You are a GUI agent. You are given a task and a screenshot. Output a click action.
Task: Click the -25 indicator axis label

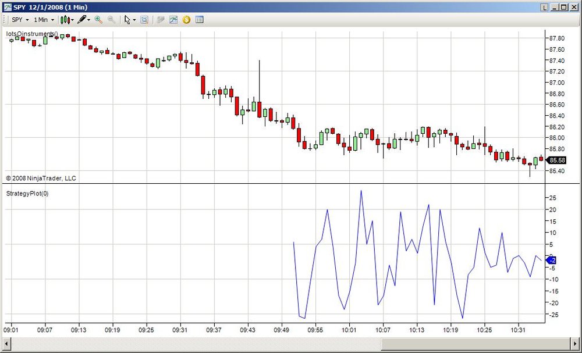[x=553, y=315]
